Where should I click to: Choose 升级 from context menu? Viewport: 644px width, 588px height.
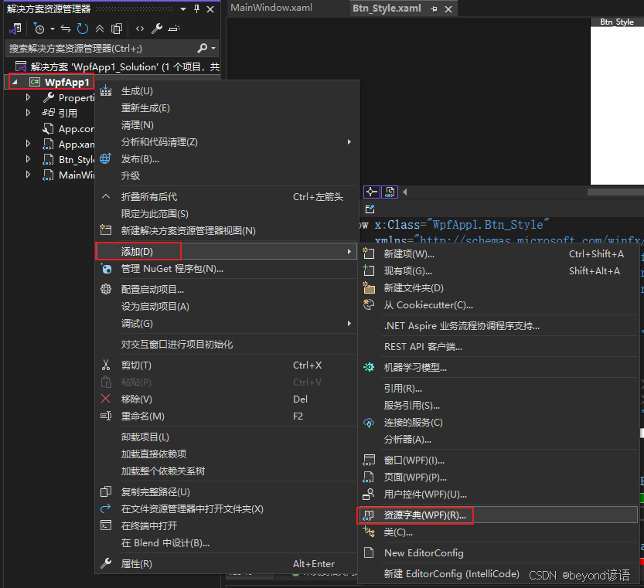[x=226, y=175]
